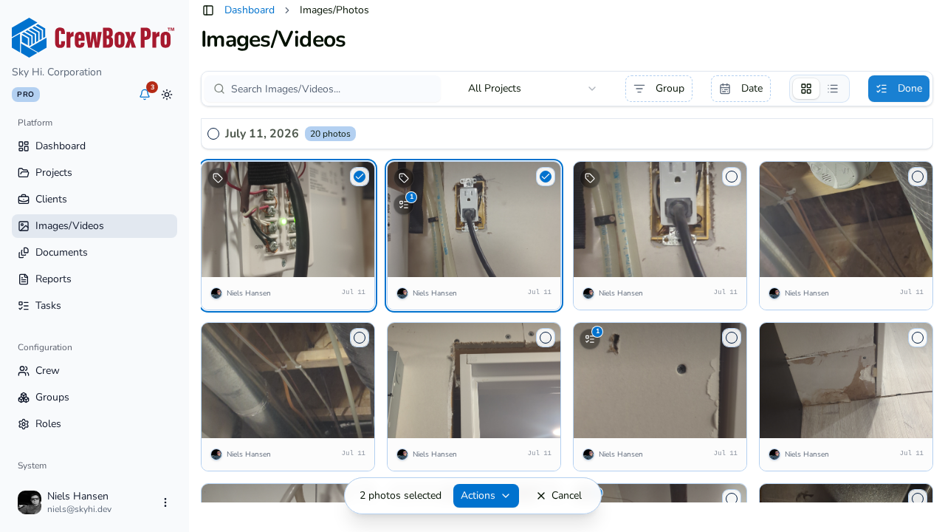Open Reports in sidebar
This screenshot has width=945, height=532.
pyautogui.click(x=94, y=279)
